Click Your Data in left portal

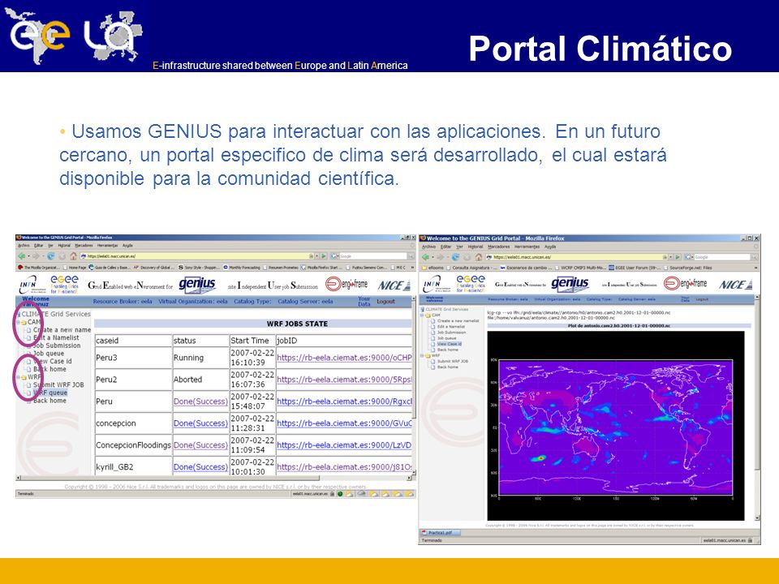coord(364,302)
